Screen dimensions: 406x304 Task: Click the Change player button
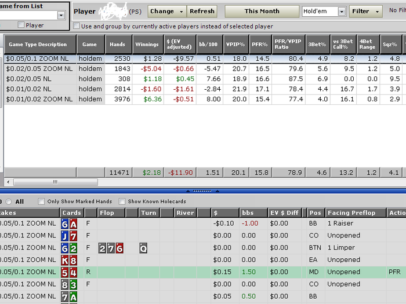(167, 12)
